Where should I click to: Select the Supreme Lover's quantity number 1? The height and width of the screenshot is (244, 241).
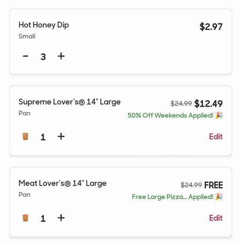click(x=43, y=137)
